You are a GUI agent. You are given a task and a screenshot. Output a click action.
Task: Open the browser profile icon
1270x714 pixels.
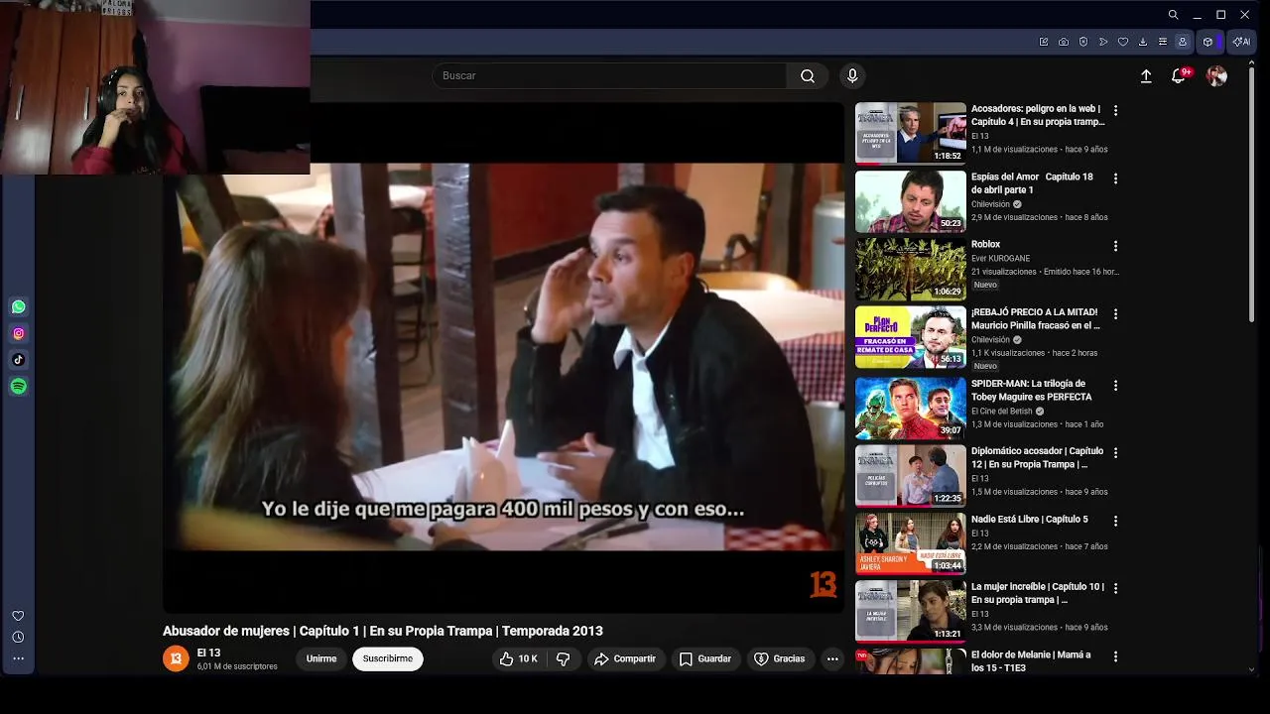[1183, 42]
